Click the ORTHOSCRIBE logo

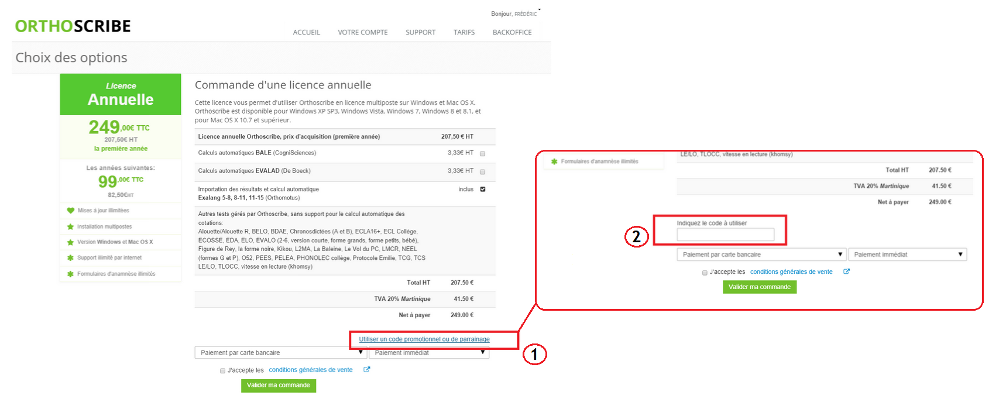coord(73,26)
